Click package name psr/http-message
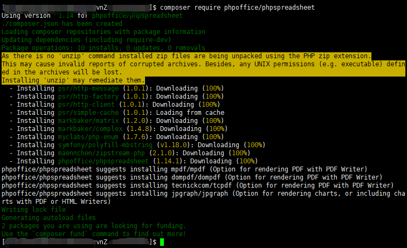Viewport: 407px width, 248px height. pyautogui.click(x=88, y=88)
